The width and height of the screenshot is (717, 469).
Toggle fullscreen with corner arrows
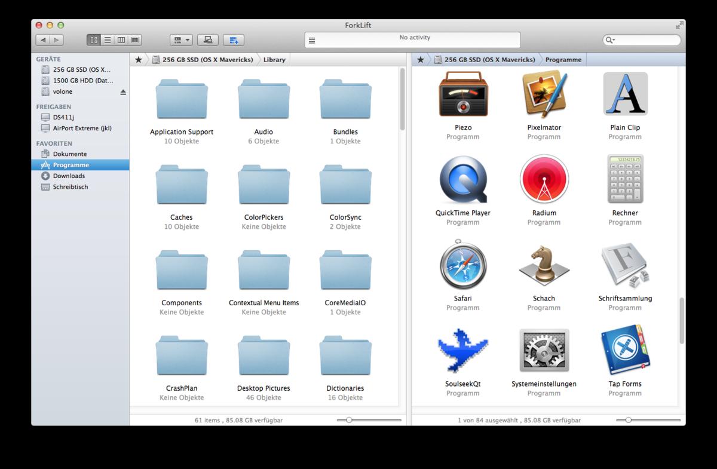(x=679, y=25)
